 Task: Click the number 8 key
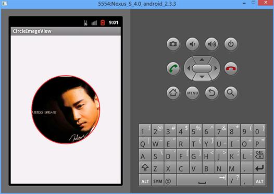point(234,130)
